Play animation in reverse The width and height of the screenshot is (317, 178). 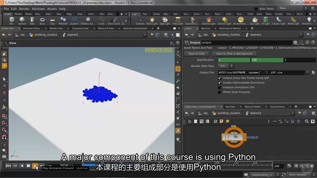(22, 166)
